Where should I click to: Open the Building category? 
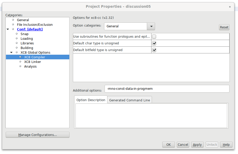27,48
